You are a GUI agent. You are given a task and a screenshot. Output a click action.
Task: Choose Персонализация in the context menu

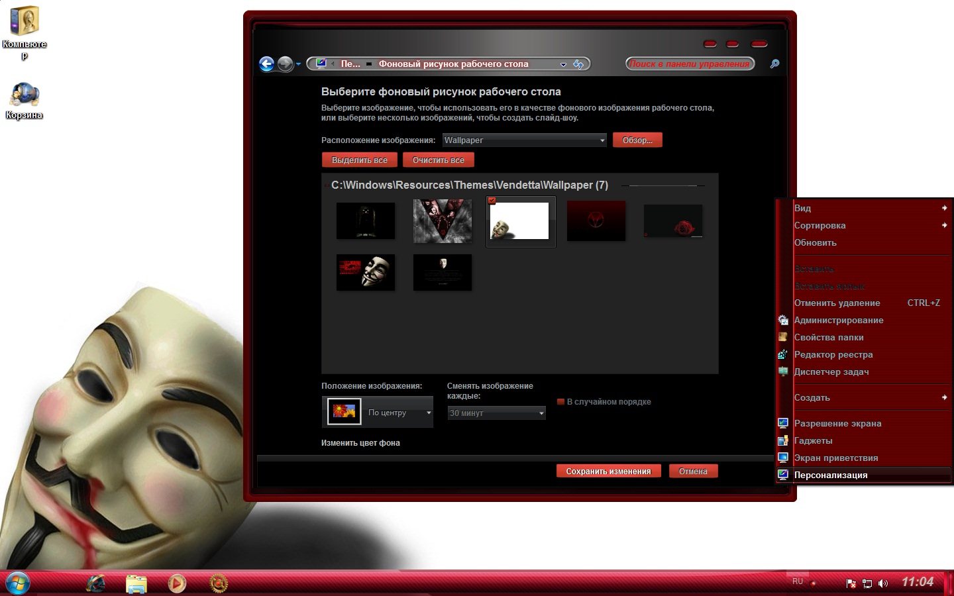831,475
